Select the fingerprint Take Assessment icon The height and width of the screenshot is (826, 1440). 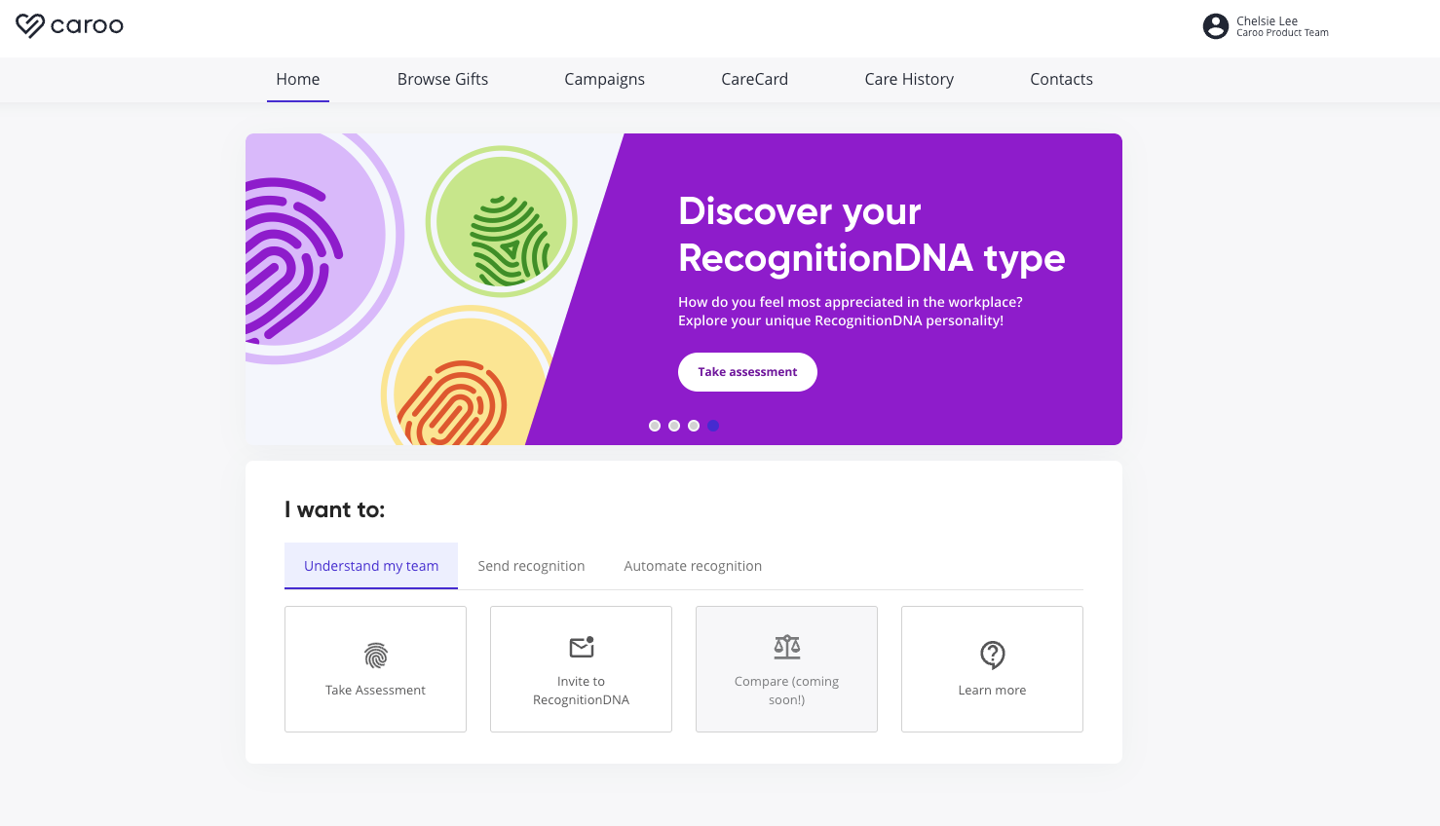[375, 656]
